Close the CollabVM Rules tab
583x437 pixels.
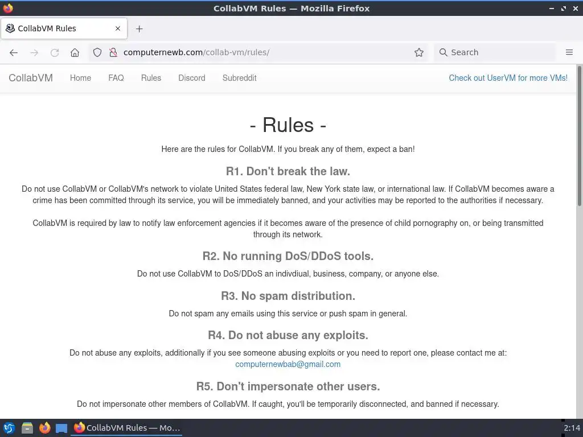click(x=118, y=28)
